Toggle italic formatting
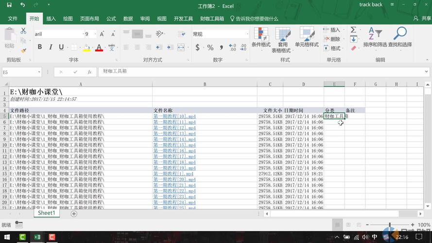The image size is (432, 243). [51, 47]
